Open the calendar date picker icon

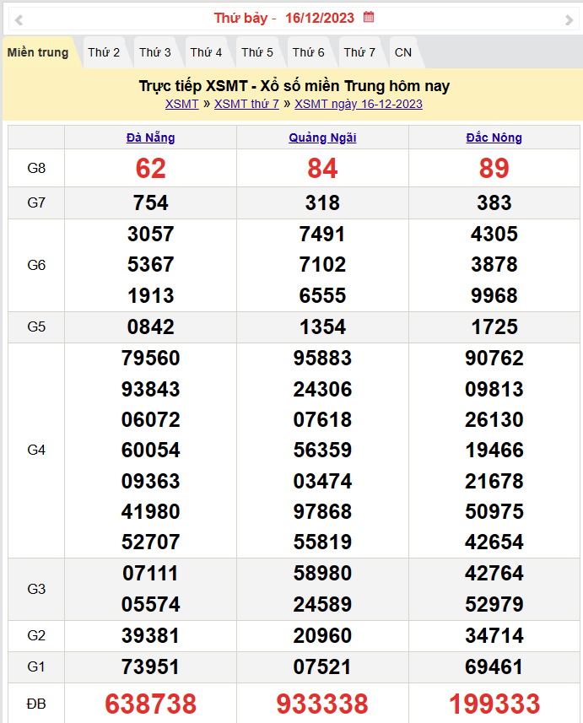(369, 17)
